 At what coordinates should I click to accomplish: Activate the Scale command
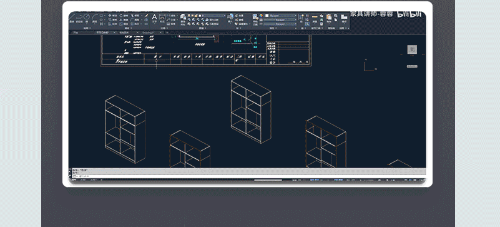tap(124, 24)
